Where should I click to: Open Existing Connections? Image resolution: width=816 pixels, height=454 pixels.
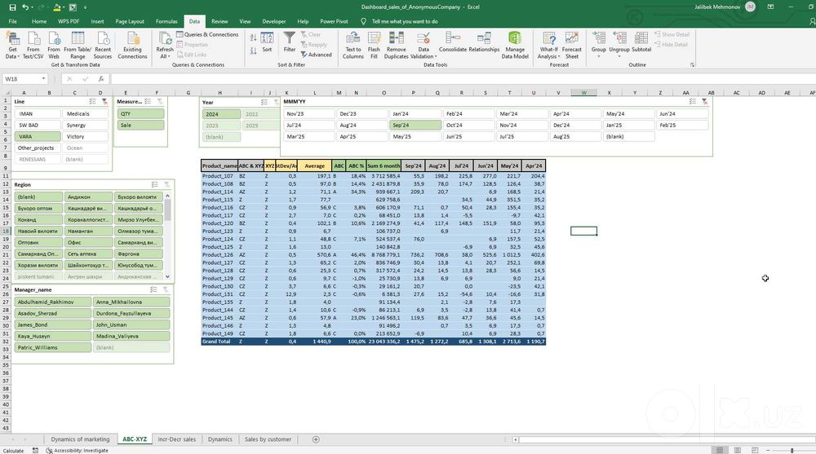pos(132,45)
